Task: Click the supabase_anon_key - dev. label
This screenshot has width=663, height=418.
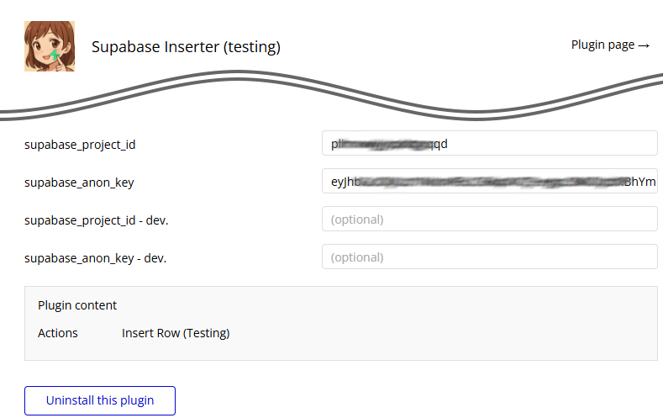Action: (x=96, y=258)
